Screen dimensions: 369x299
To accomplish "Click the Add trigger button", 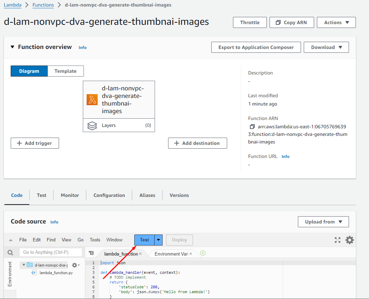I will click(x=35, y=143).
